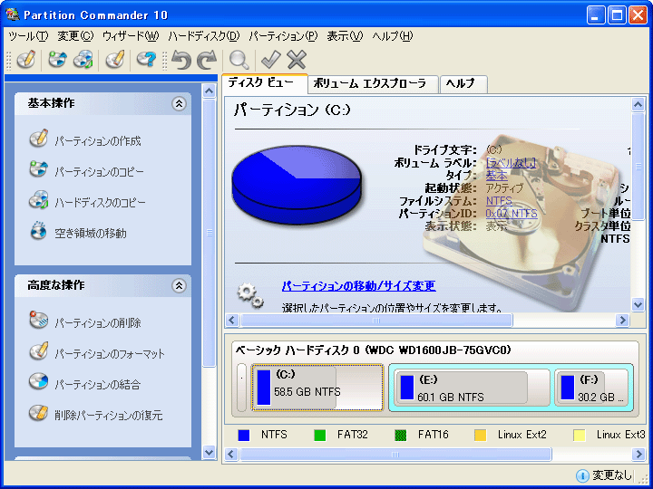Click the Undo arrow toolbar icon
This screenshot has height=489, width=653.
(181, 60)
